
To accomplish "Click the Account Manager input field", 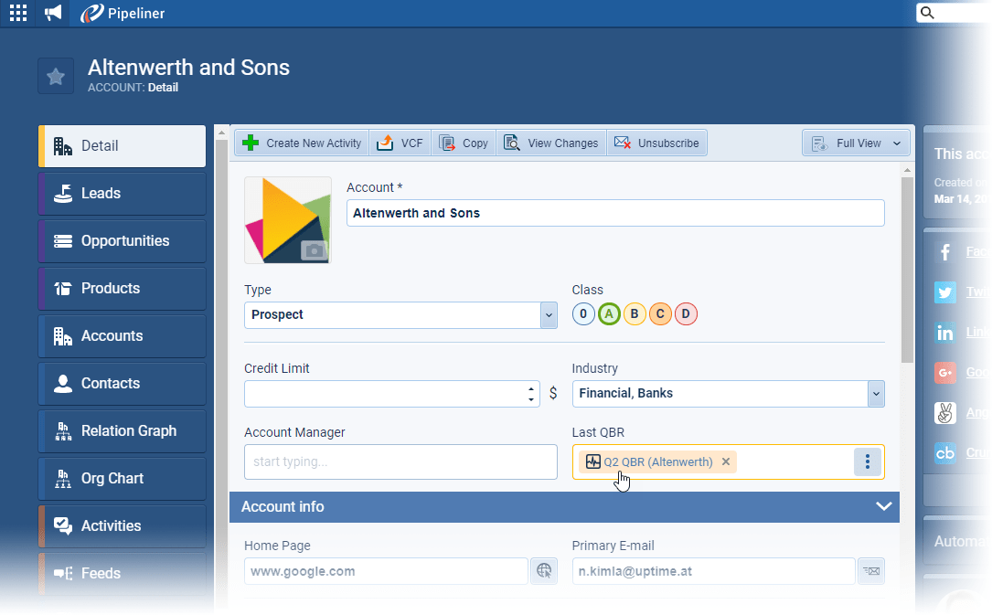I will [400, 462].
